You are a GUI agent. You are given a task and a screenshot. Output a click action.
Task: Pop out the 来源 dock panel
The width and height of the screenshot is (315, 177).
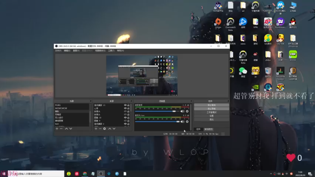[132, 101]
